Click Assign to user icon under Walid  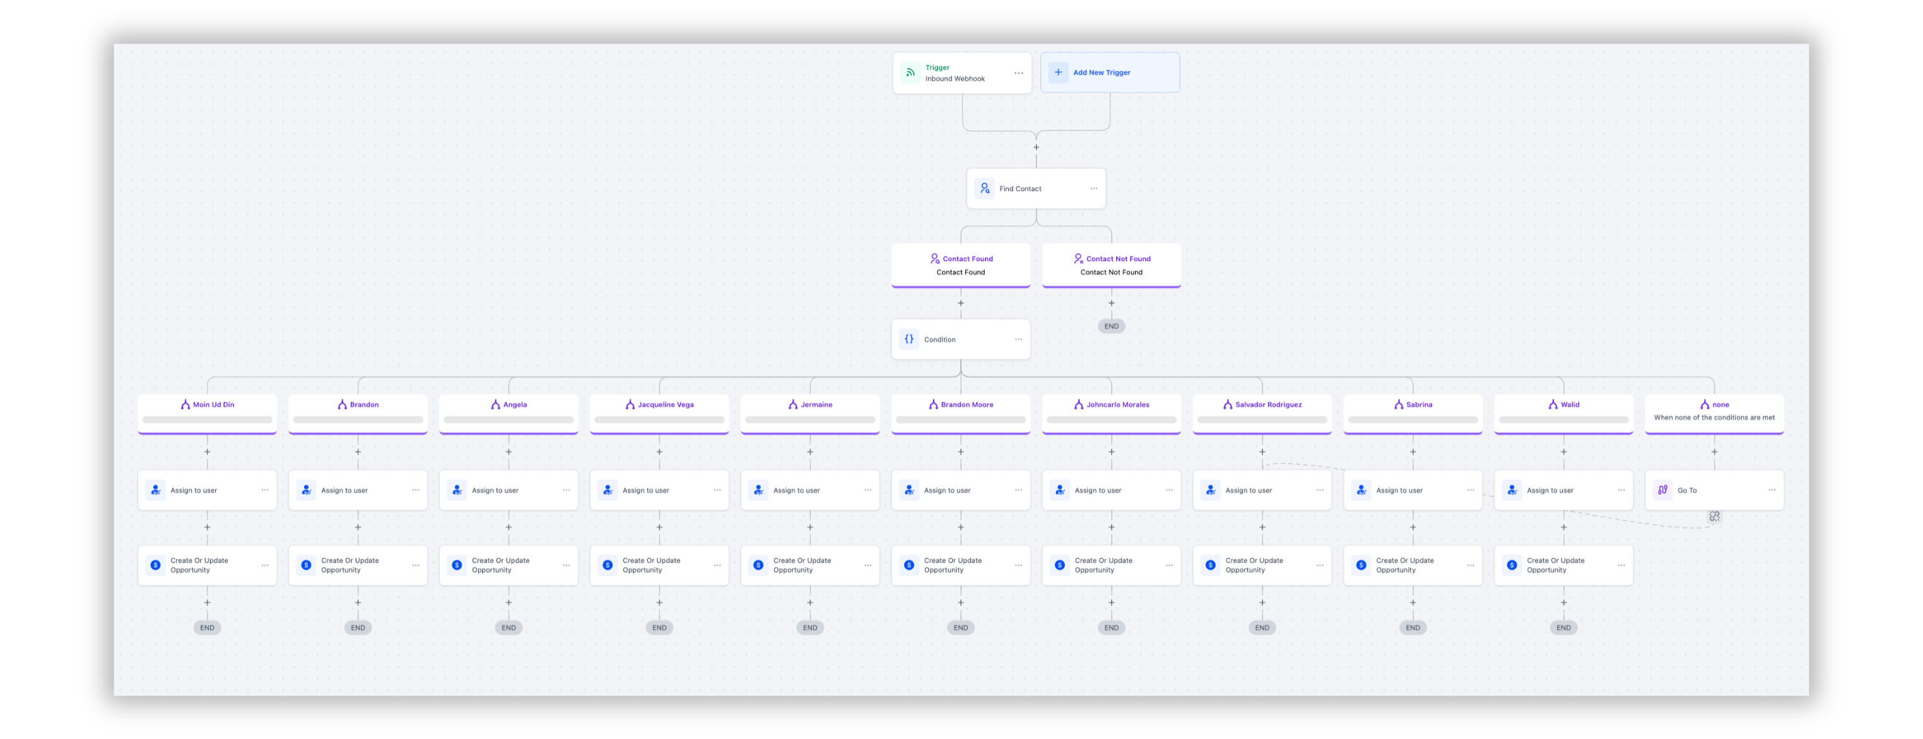click(x=1512, y=490)
